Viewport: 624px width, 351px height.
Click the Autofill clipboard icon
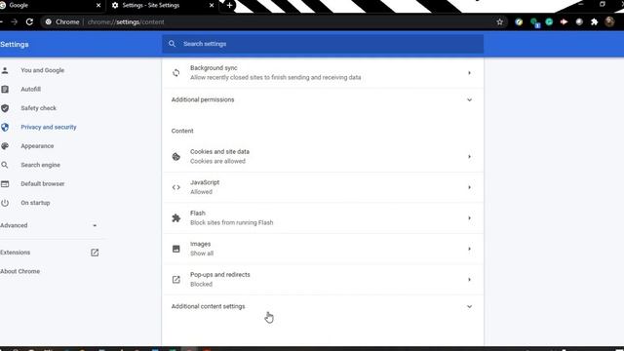[x=5, y=89]
